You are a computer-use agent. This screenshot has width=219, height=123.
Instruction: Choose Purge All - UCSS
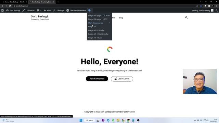[x=95, y=38]
